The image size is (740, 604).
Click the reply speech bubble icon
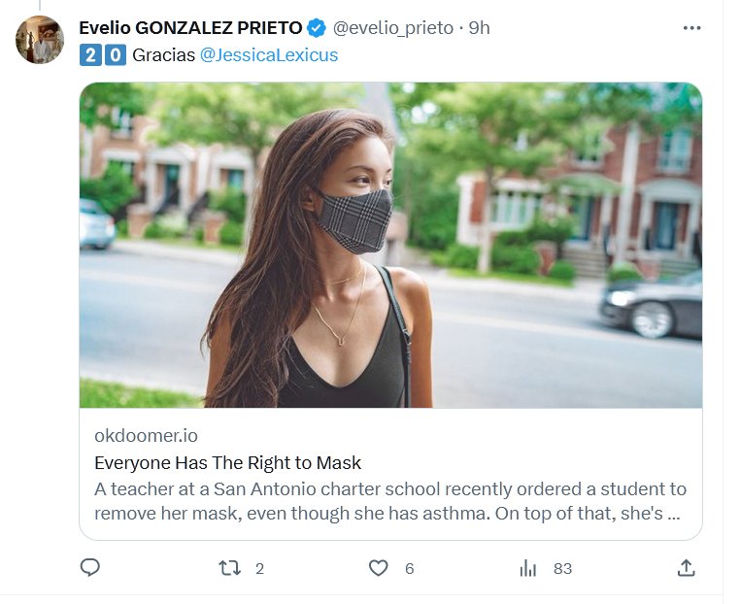pos(90,568)
